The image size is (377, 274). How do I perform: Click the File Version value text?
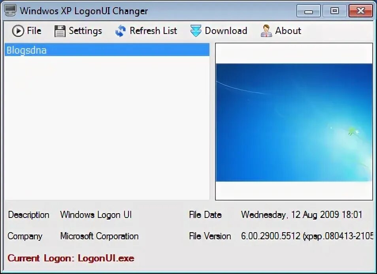point(307,236)
